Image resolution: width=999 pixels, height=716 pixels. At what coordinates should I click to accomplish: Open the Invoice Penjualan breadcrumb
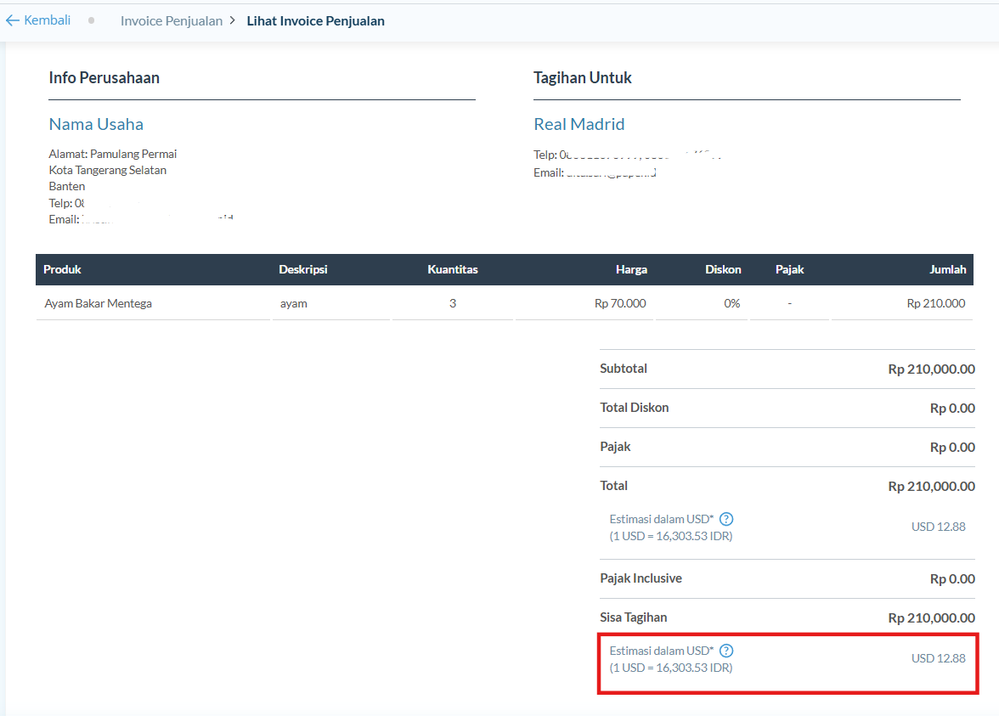point(171,21)
